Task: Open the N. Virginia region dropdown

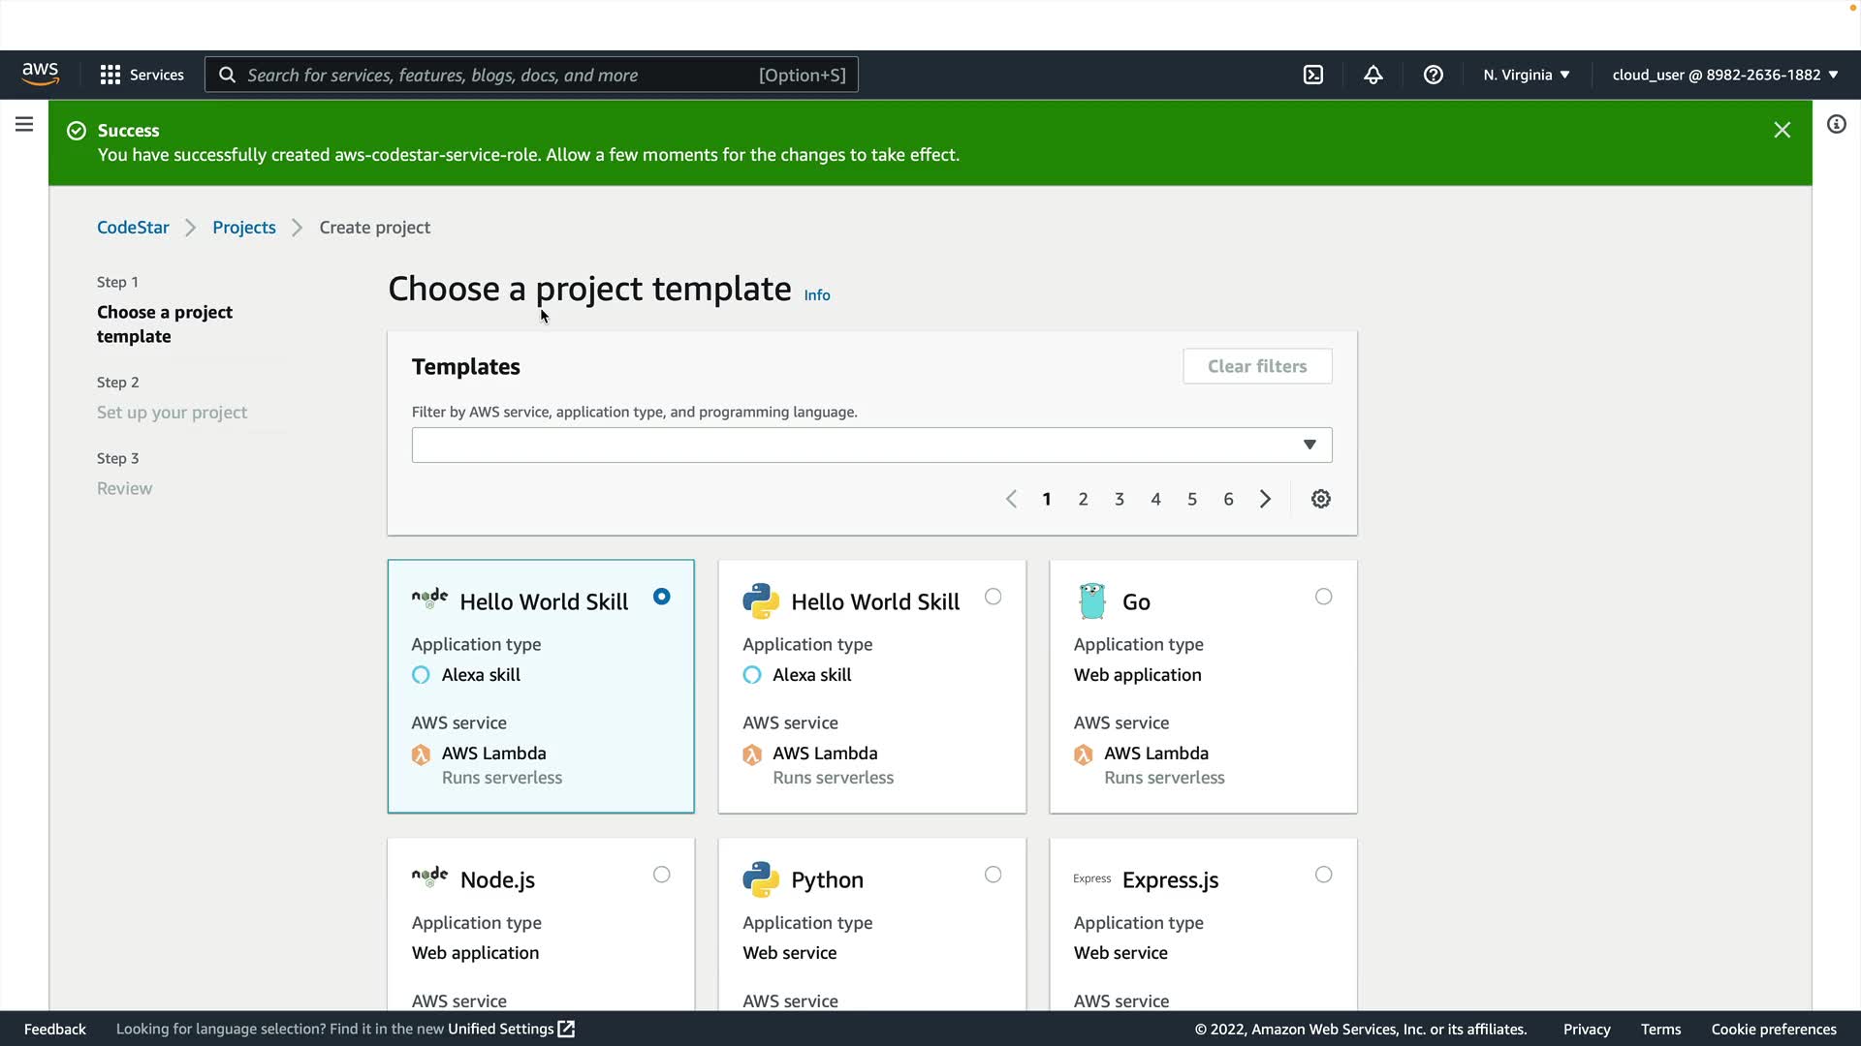Action: pyautogui.click(x=1527, y=75)
